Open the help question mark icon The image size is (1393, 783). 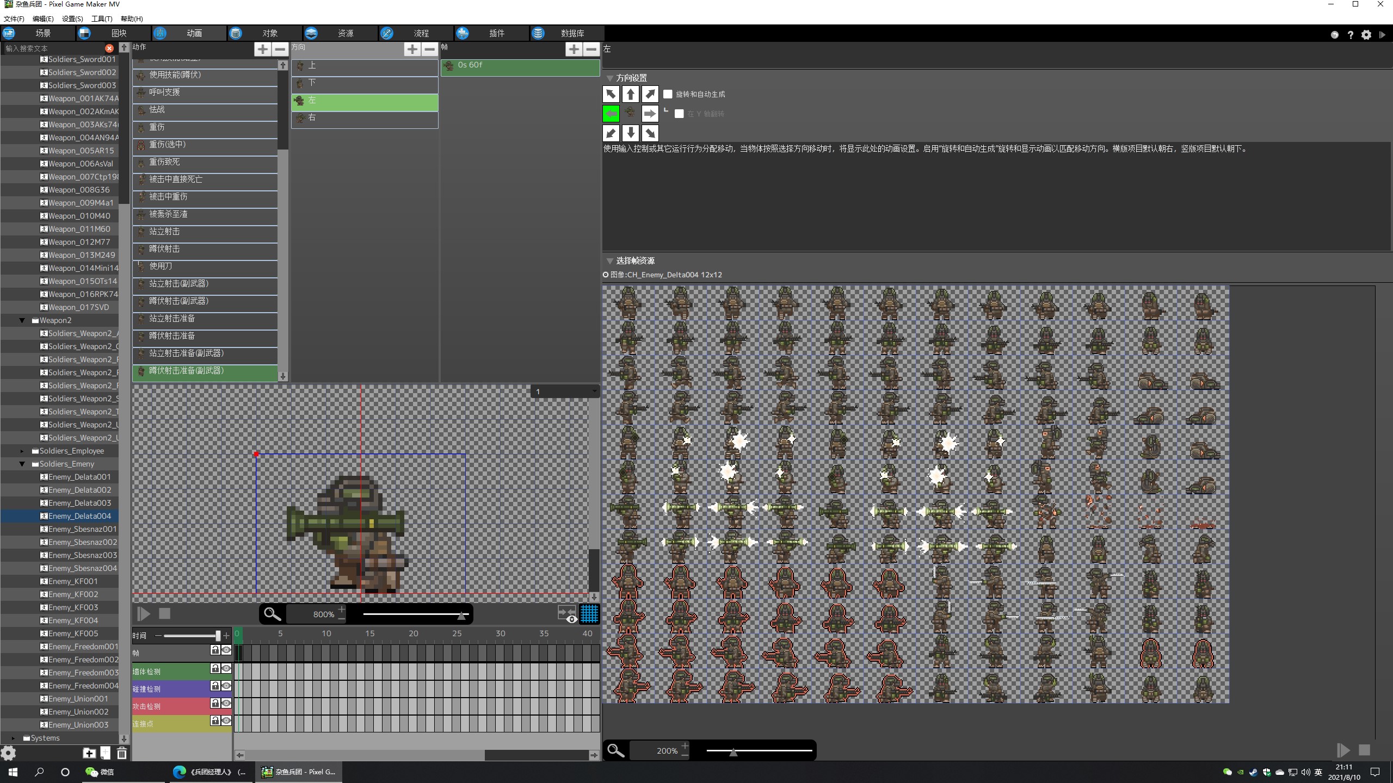coord(1350,35)
